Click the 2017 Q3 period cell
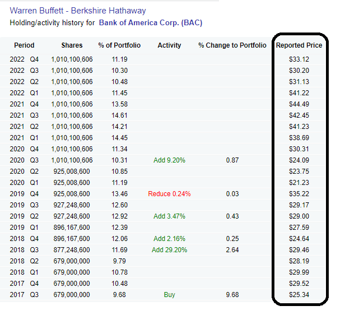Image resolution: width=345 pixels, height=315 pixels. 24,294
